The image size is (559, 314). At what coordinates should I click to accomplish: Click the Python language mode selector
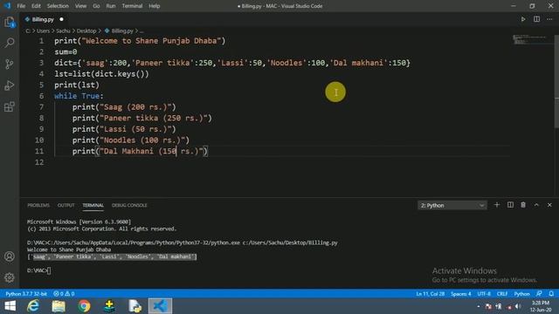[522, 294]
